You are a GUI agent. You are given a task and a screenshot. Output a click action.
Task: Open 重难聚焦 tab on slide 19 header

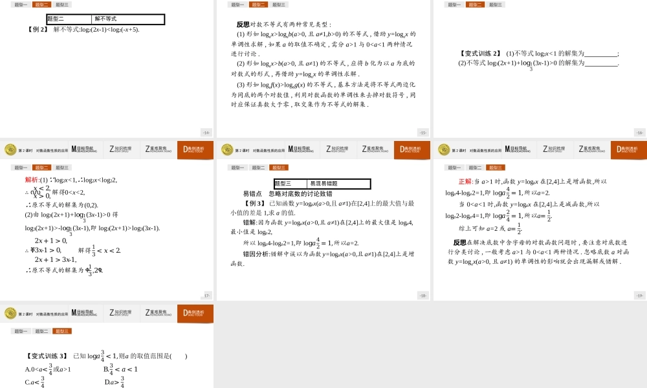click(x=591, y=149)
